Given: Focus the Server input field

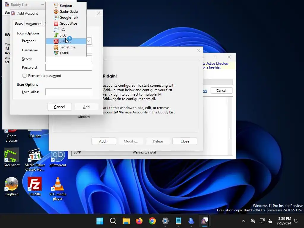Looking at the screenshot, I should coord(69,59).
